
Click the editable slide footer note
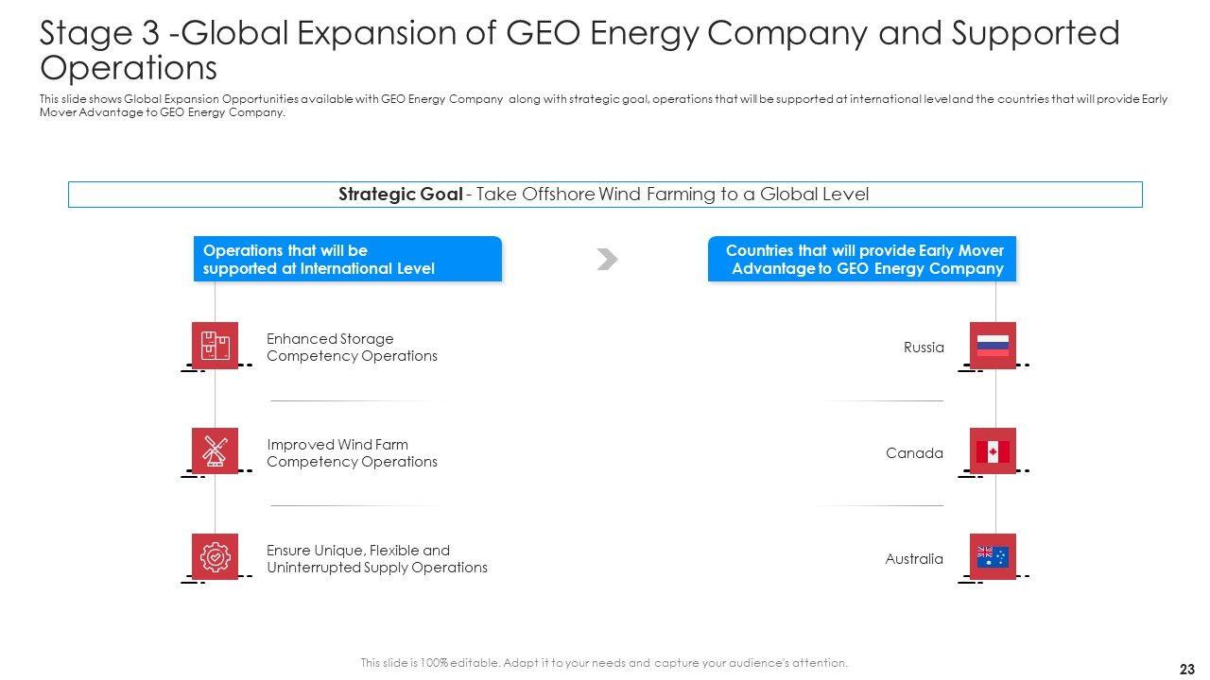point(604,663)
